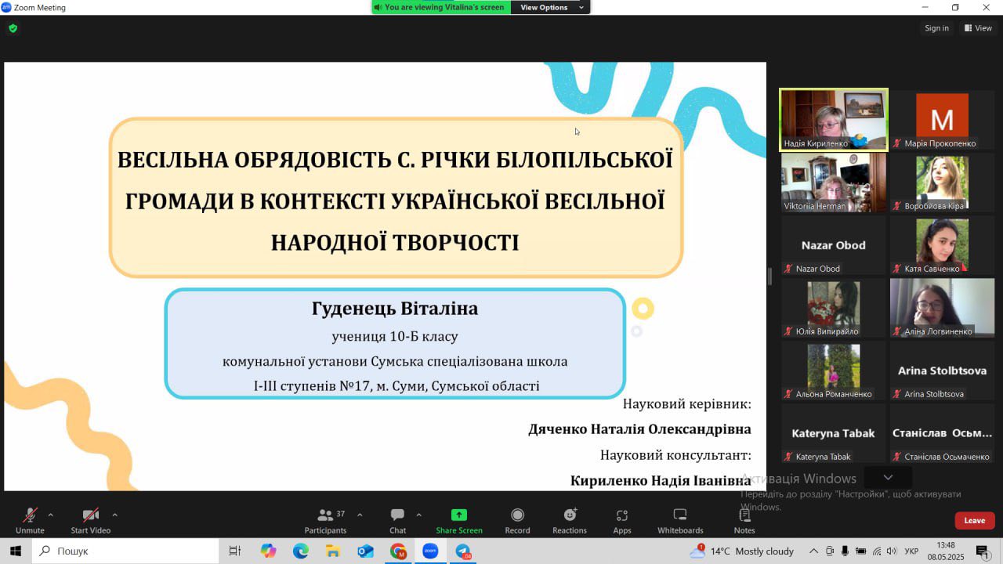Viewport: 1003px width, 564px height.
Task: Open the Apps panel
Action: coord(622,520)
